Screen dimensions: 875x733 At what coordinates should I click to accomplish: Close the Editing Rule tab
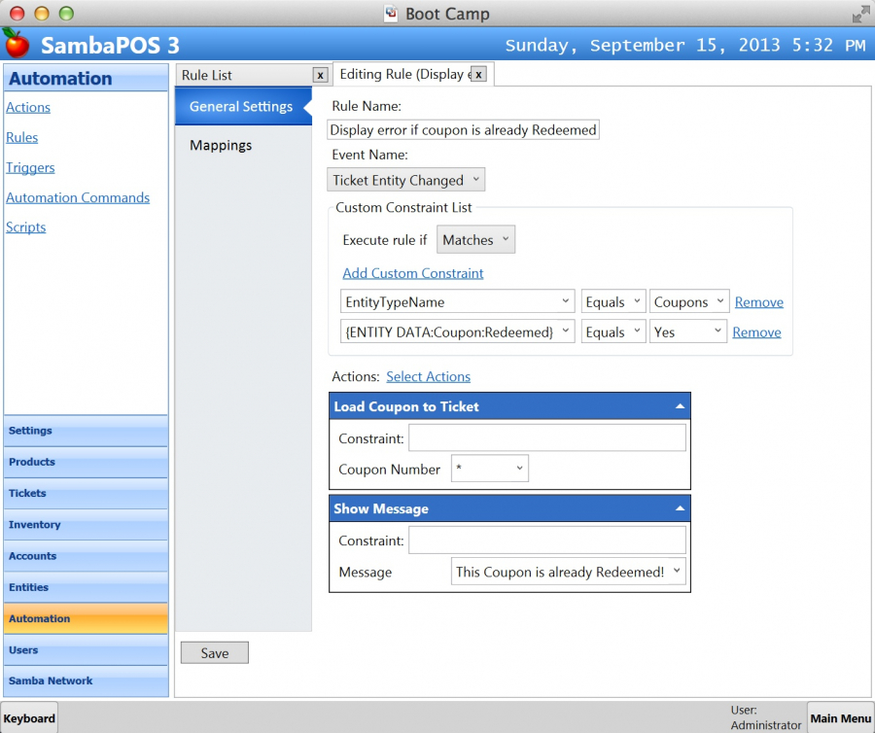[478, 74]
